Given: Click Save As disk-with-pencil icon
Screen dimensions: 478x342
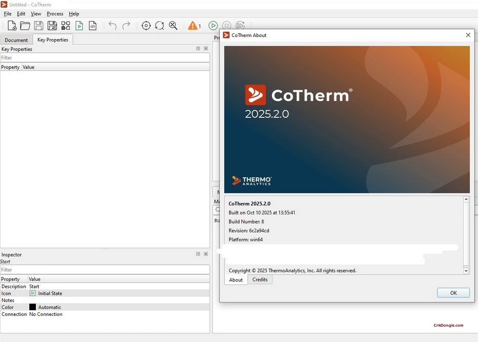Looking at the screenshot, I should click(x=52, y=26).
